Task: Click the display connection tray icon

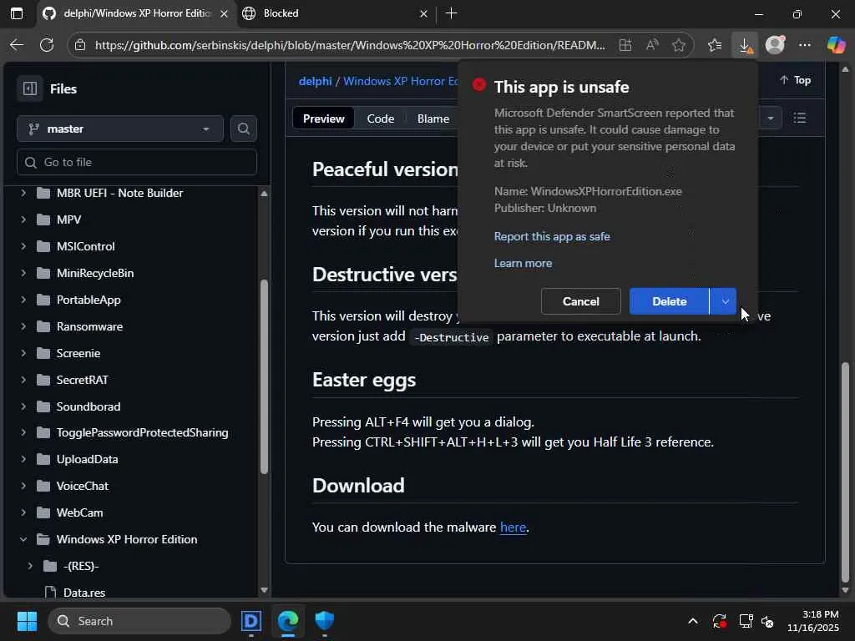Action: pyautogui.click(x=746, y=621)
